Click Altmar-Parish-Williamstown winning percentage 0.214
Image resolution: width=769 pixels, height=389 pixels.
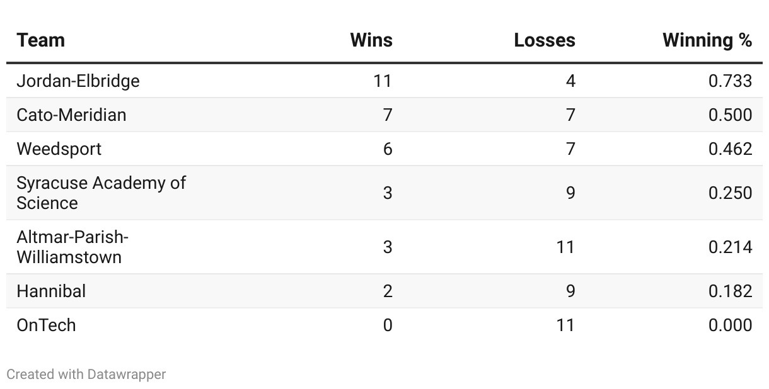tap(730, 247)
